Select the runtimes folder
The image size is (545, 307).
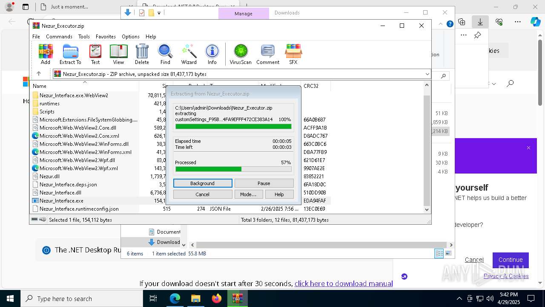point(49,104)
